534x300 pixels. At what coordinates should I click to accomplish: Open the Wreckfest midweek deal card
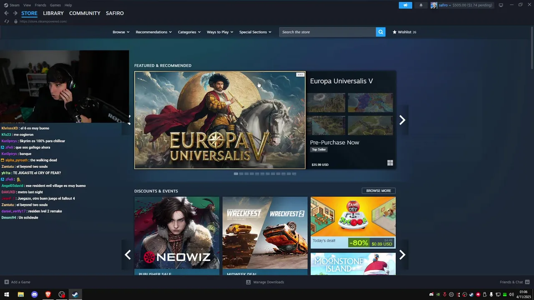click(x=265, y=236)
